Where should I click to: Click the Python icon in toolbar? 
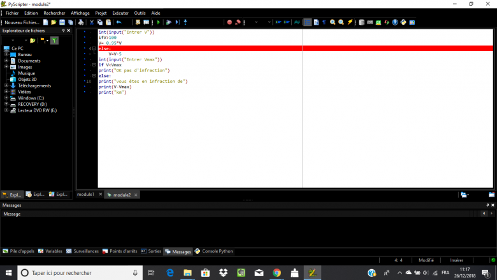click(x=403, y=22)
